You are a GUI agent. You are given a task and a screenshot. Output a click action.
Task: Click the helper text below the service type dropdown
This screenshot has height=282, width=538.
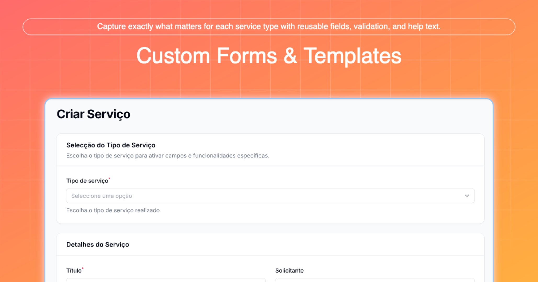pyautogui.click(x=114, y=210)
